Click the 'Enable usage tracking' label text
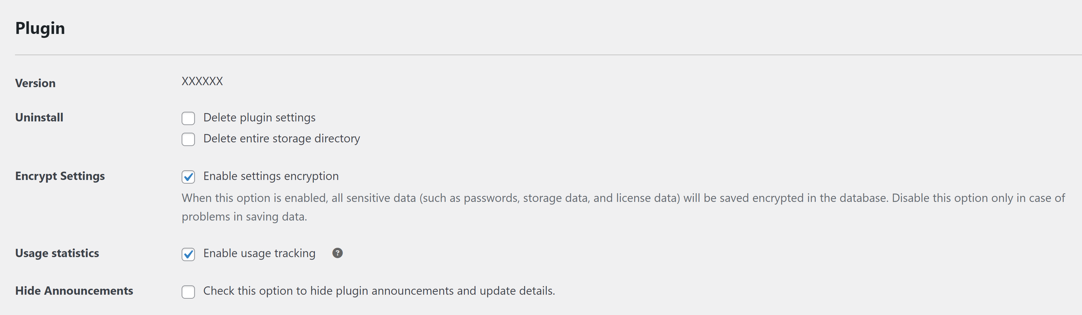Viewport: 1082px width, 315px height. 259,254
